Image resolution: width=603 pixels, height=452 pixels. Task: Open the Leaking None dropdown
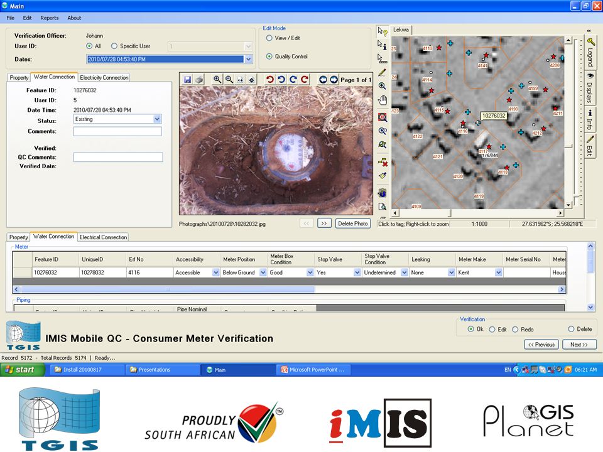click(452, 272)
